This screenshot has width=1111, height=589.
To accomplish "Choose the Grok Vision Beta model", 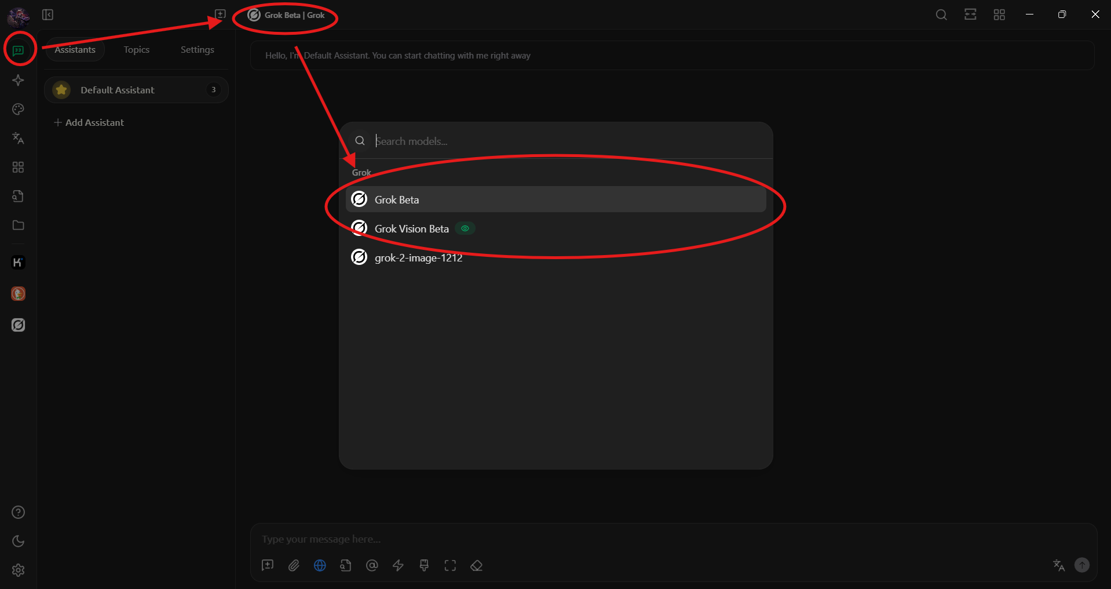I will [x=556, y=228].
